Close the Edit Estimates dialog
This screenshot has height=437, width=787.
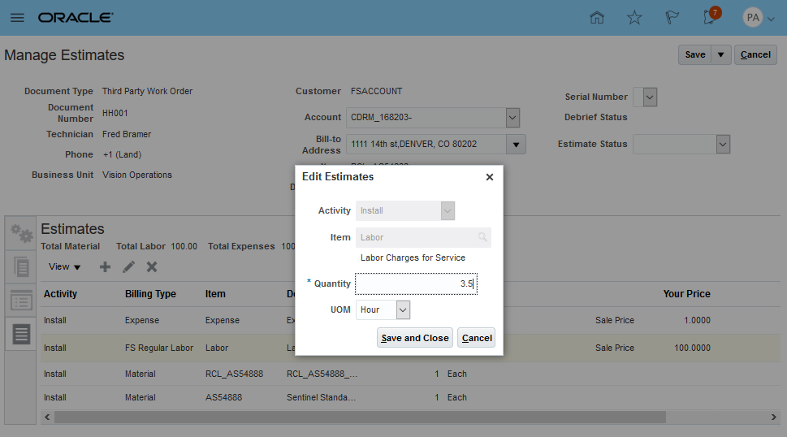[489, 177]
